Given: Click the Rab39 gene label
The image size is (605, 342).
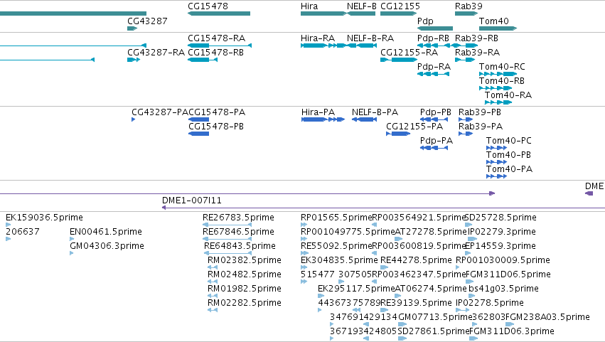Looking at the screenshot, I should click(469, 6).
